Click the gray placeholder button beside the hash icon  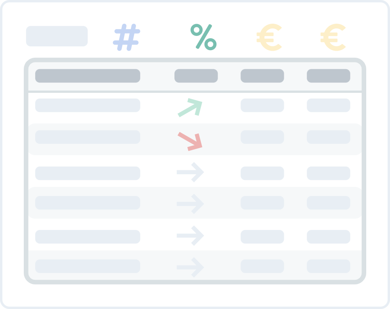(57, 36)
